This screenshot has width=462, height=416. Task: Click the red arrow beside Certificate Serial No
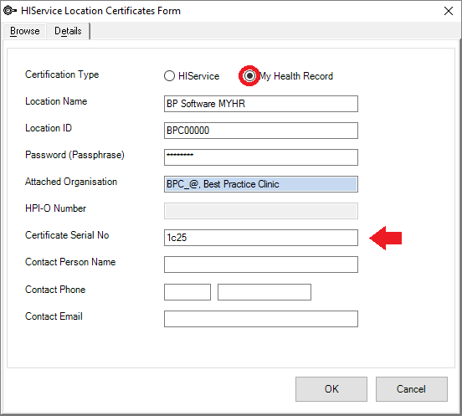pos(386,238)
